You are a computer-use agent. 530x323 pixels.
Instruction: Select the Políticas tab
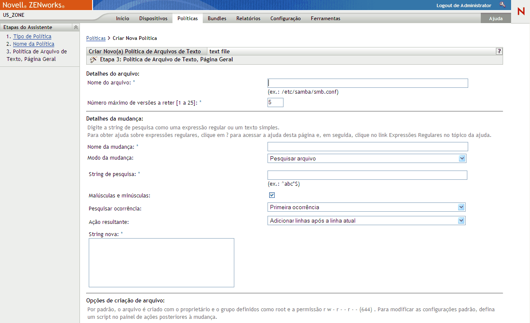coord(188,18)
